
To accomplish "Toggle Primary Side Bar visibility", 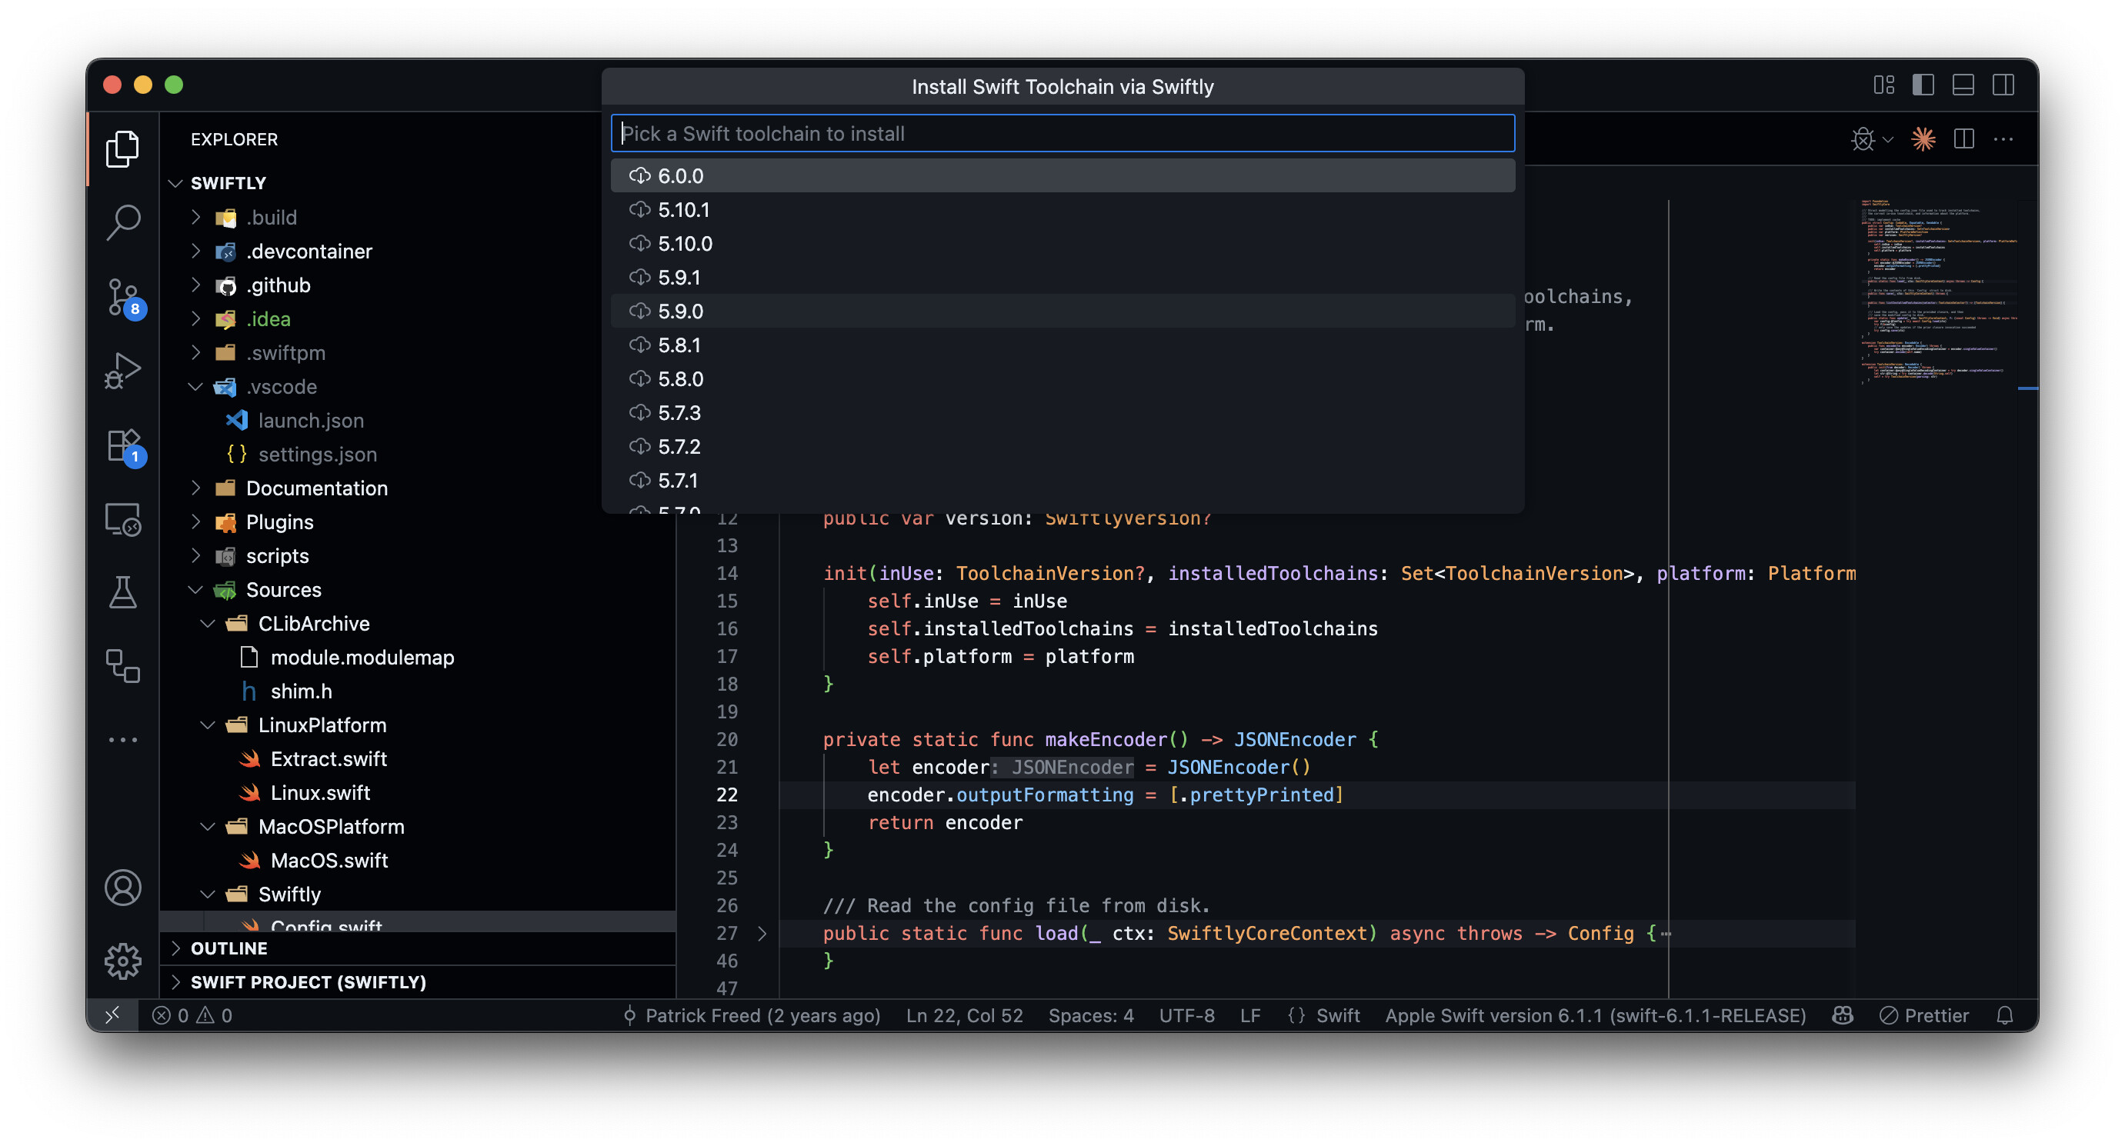I will point(1923,85).
